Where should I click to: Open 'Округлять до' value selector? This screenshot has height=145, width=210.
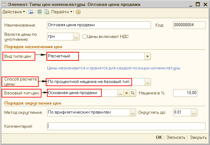(194, 112)
